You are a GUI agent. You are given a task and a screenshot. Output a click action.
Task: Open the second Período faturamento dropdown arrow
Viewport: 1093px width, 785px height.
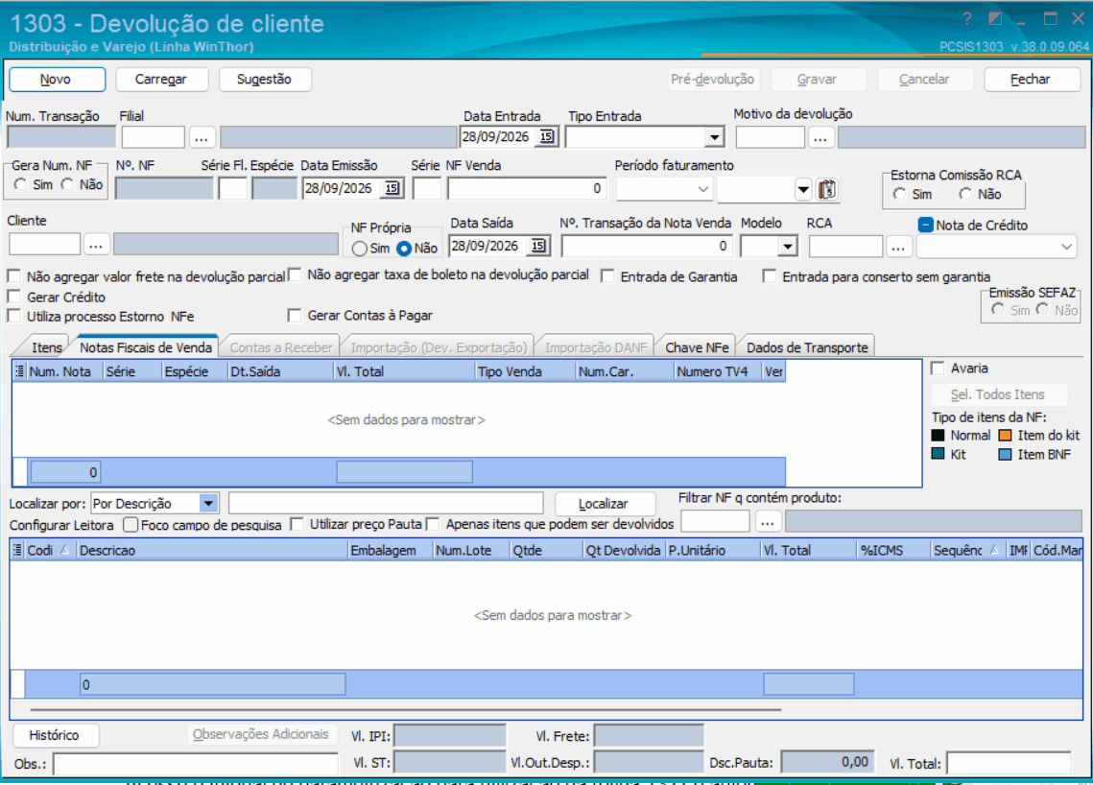click(803, 189)
